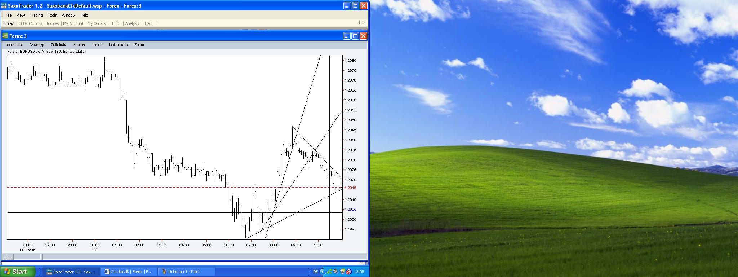The image size is (738, 277).
Task: Open the Trading menu
Action: click(36, 15)
